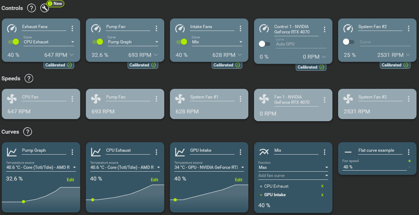Open three-dot menu on Intake Fans card
Viewport: 419px width, 215px height.
[240, 28]
